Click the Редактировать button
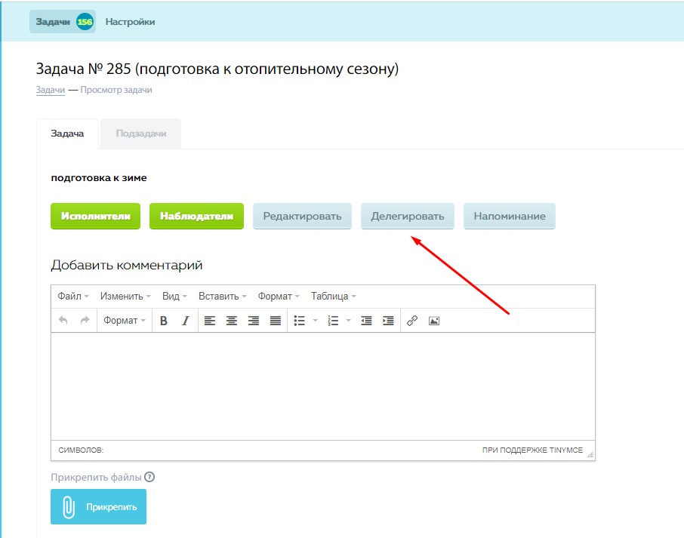 (x=302, y=216)
